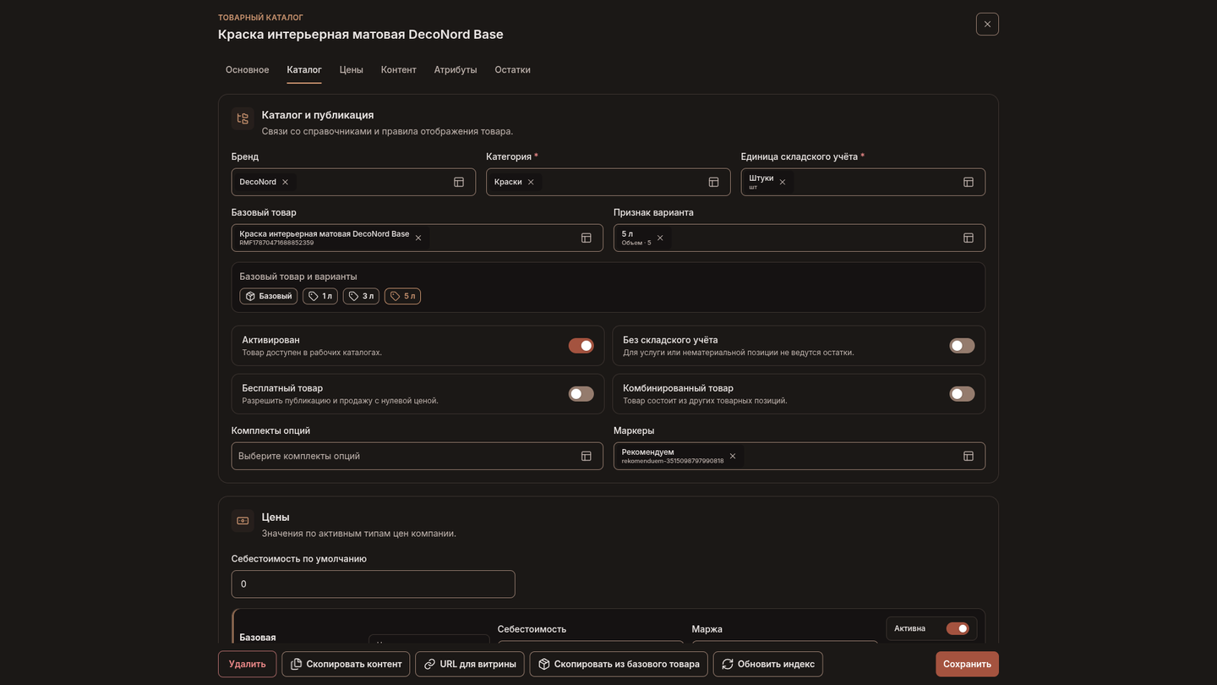This screenshot has width=1217, height=685.
Task: Remove Штуки unit chip
Action: tap(783, 182)
